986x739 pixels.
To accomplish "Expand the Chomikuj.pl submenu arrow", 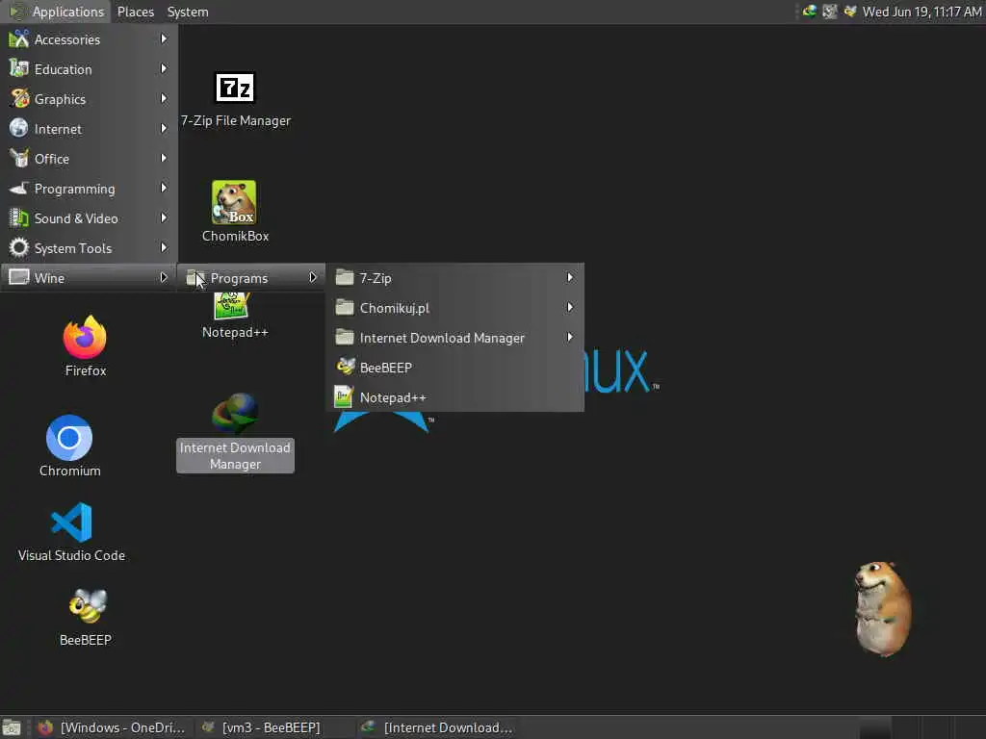I will click(570, 307).
